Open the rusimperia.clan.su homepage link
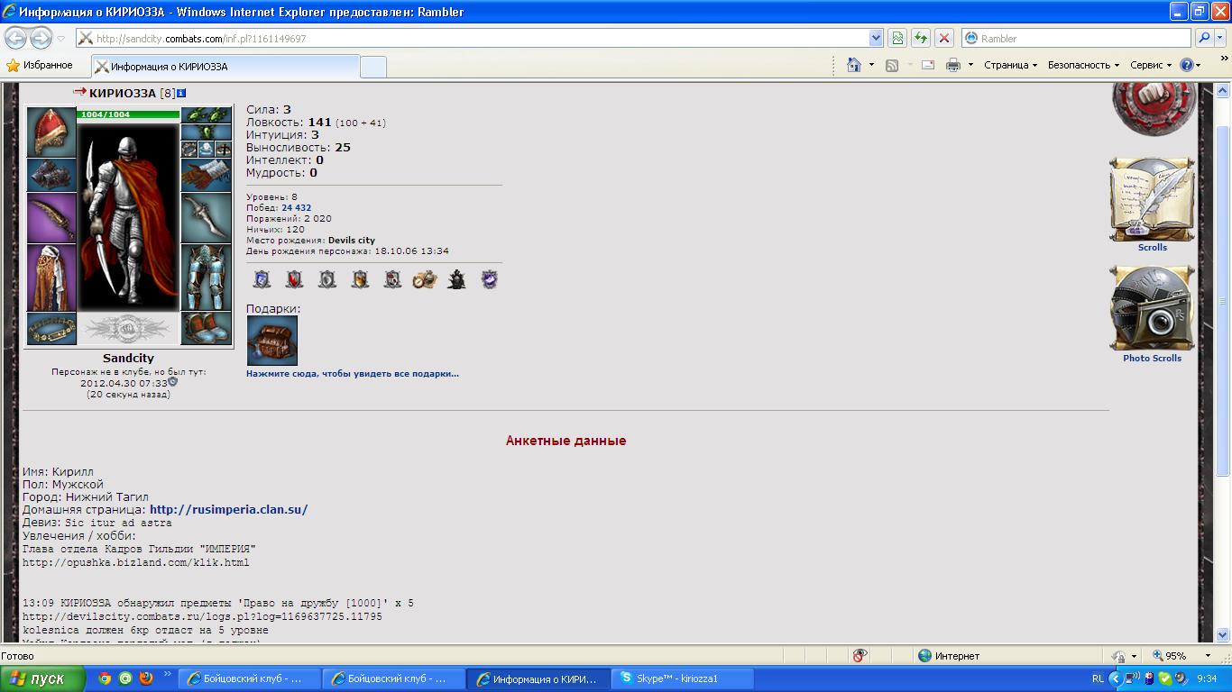The height and width of the screenshot is (692, 1232). 228,510
